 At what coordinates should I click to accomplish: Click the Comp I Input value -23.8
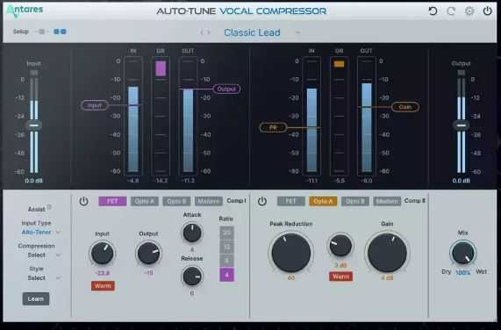click(x=103, y=273)
